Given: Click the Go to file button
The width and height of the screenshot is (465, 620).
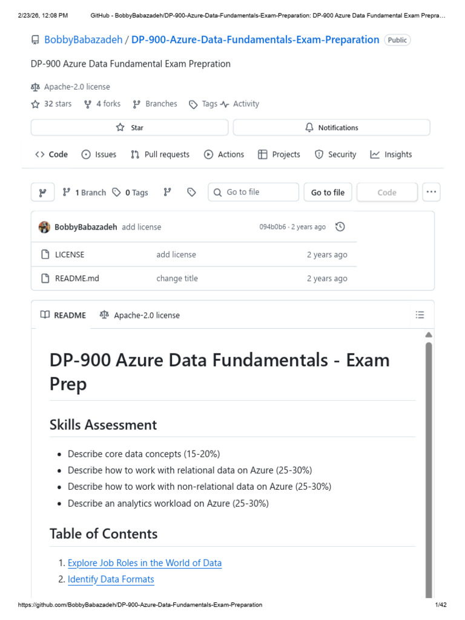Looking at the screenshot, I should click(328, 193).
